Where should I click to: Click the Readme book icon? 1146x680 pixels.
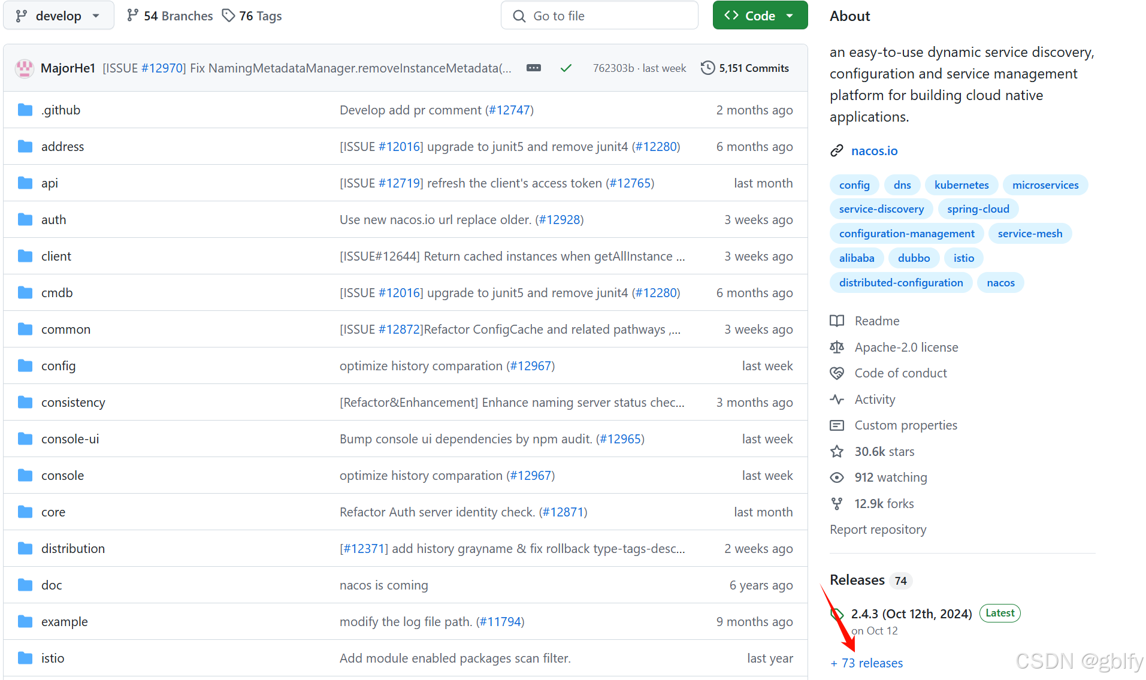(837, 321)
